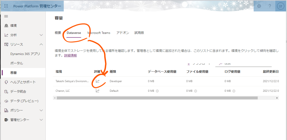
Task: Click the table's horizontal scrollbar thumb
Action: tap(157, 98)
